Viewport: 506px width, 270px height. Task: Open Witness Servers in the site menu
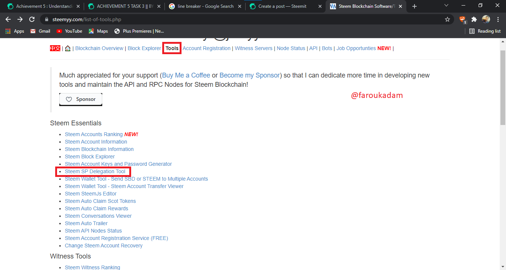click(253, 48)
